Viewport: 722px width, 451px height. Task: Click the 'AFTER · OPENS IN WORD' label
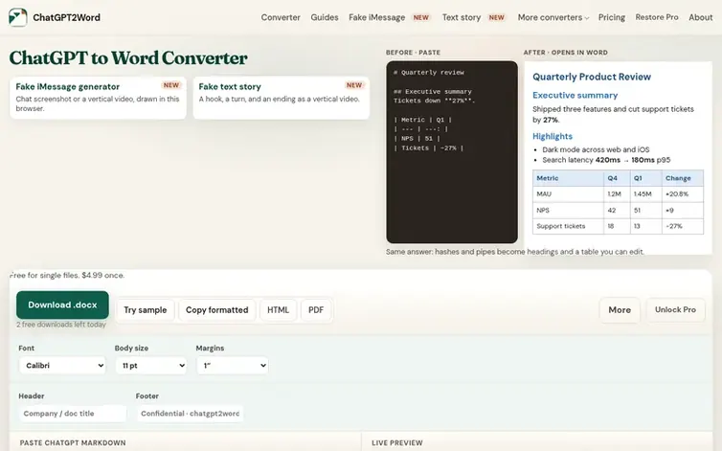(566, 53)
